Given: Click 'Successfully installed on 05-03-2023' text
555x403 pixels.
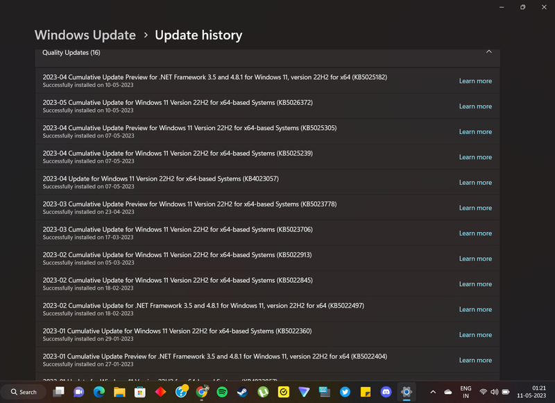Looking at the screenshot, I should (x=89, y=263).
